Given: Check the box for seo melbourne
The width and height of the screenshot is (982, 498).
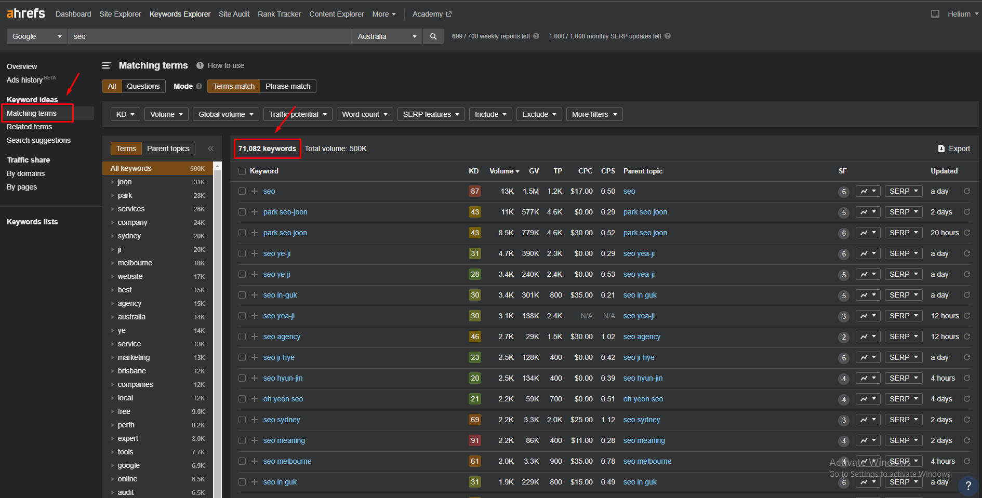Looking at the screenshot, I should 242,461.
